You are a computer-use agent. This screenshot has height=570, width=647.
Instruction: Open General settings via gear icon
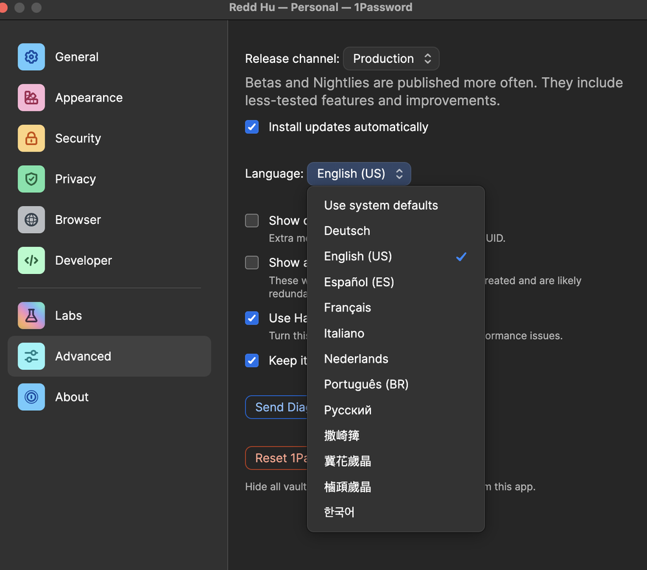[x=31, y=57]
